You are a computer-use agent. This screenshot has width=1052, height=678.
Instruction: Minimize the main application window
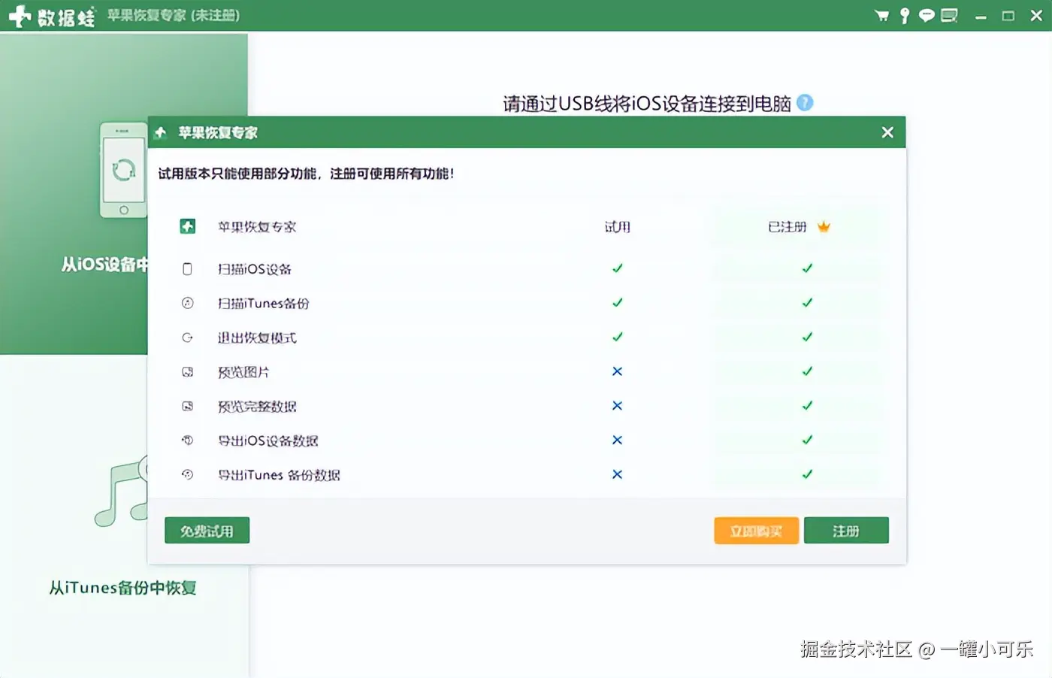[981, 17]
